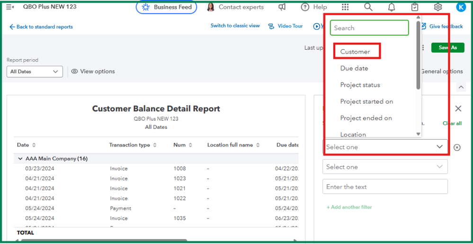Open Help from the top bar
The height and width of the screenshot is (244, 473).
tap(314, 7)
